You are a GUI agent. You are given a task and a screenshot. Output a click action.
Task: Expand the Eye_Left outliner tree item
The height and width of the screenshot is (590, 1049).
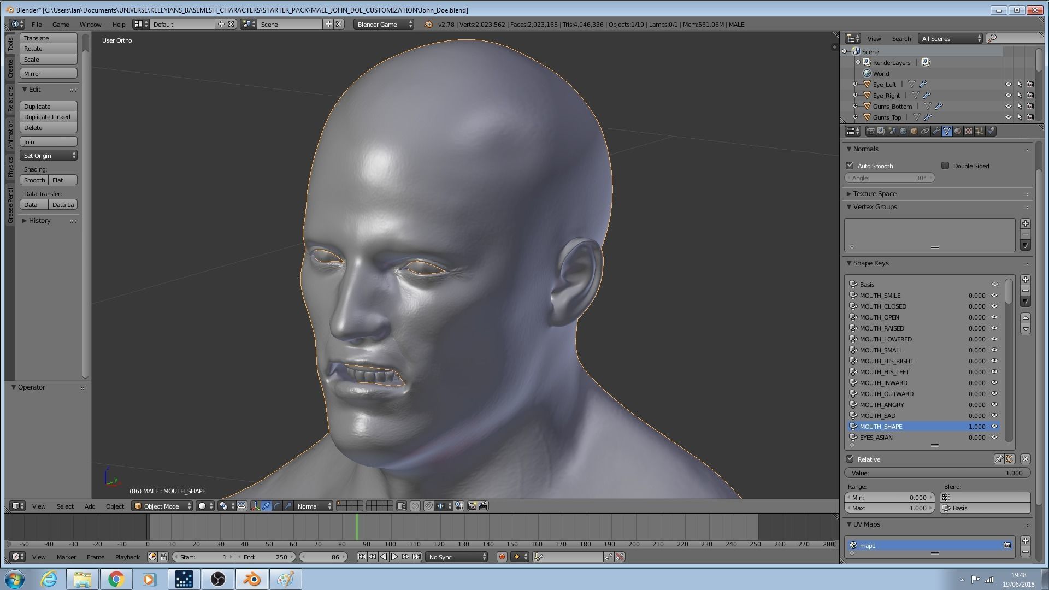point(855,84)
